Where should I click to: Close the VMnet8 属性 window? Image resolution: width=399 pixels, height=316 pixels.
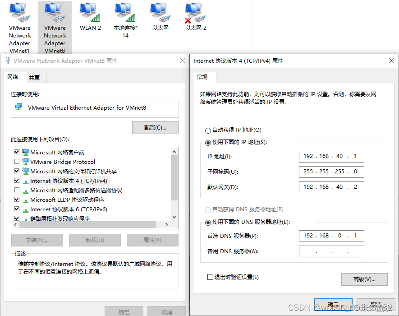pyautogui.click(x=183, y=60)
